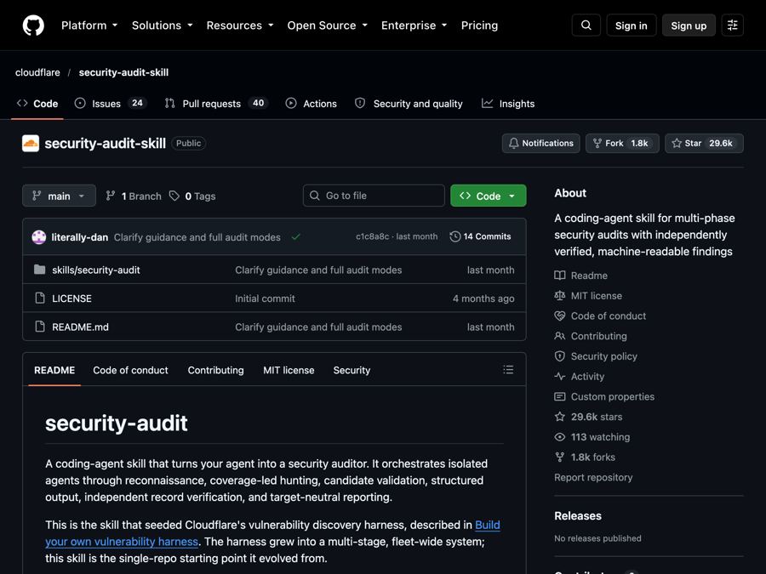
Task: Click the star icon beside 29.6k stars
Action: 560,417
